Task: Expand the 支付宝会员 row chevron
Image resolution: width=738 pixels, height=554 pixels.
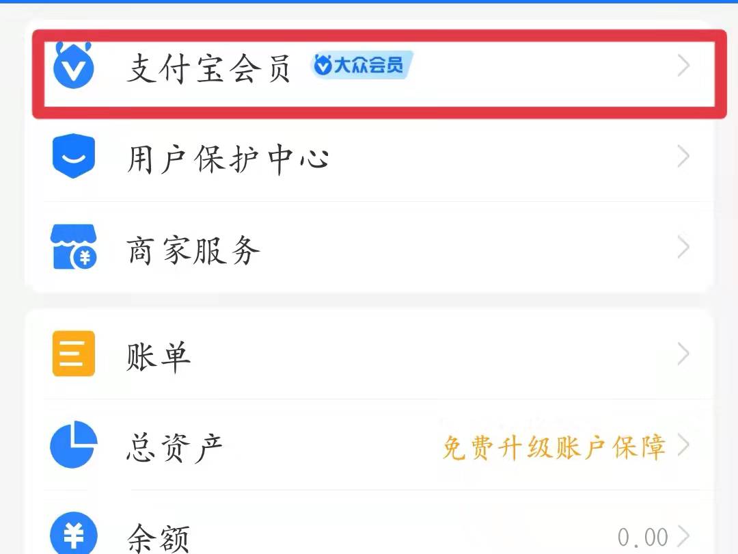Action: [683, 66]
